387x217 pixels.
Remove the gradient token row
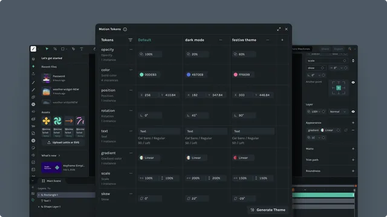[131, 153]
